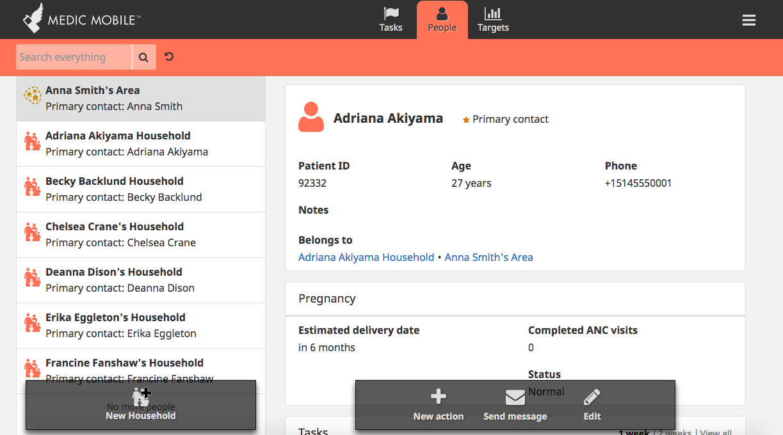Image resolution: width=783 pixels, height=435 pixels.
Task: Type in the Search everything field
Action: click(x=73, y=58)
